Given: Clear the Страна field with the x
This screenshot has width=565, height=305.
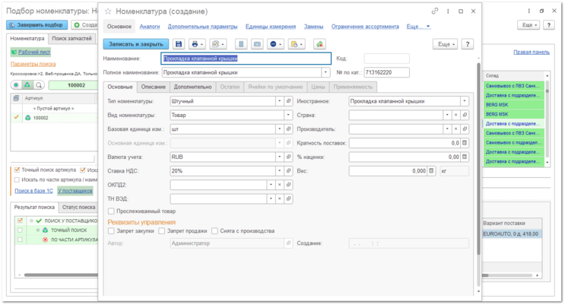Looking at the screenshot, I should (x=455, y=115).
